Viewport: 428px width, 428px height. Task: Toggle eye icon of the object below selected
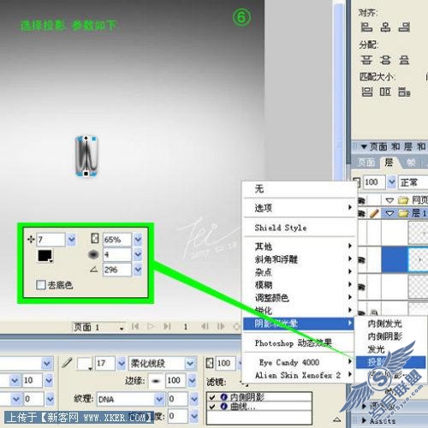tap(362, 287)
